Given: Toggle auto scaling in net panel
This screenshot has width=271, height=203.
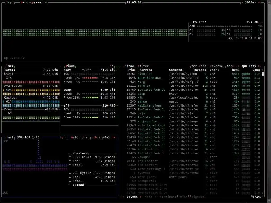Looking at the screenshot, I should pyautogui.click(x=75, y=137).
